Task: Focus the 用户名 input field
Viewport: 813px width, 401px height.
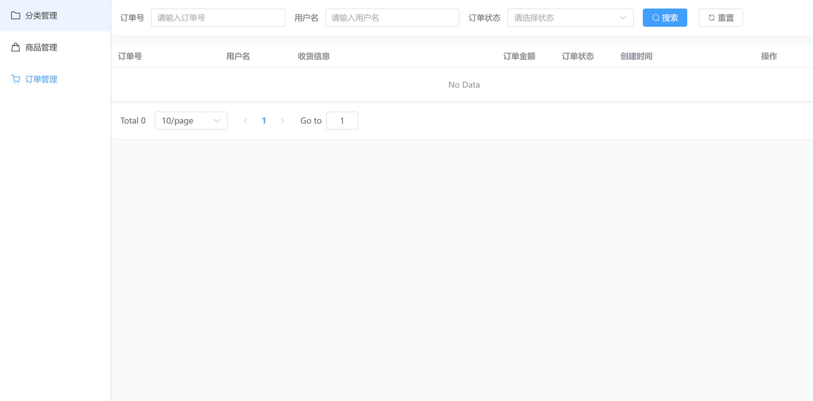Action: pyautogui.click(x=392, y=18)
